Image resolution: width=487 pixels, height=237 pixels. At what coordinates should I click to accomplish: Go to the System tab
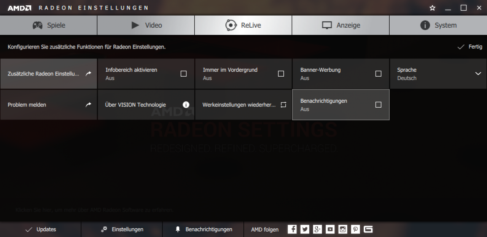point(438,25)
